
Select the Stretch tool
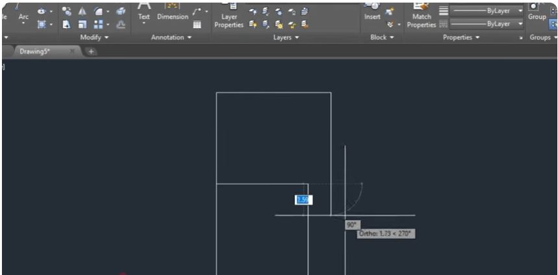click(66, 25)
